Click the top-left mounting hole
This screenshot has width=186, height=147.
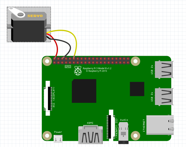pos(47,61)
